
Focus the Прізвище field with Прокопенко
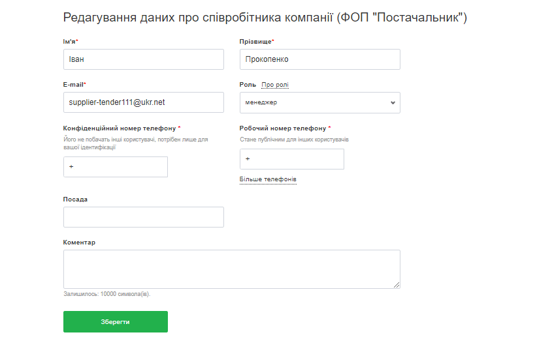pos(319,59)
